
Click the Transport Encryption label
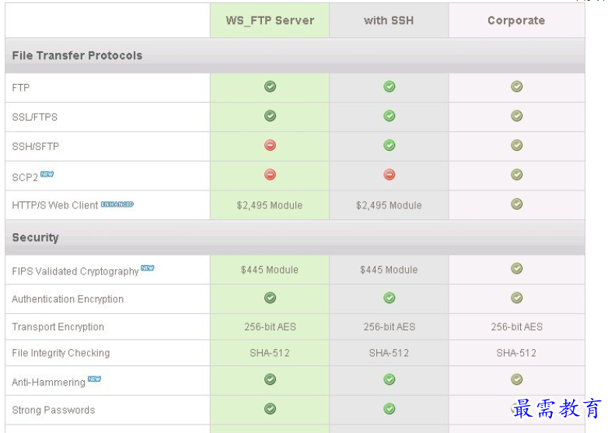pos(58,327)
